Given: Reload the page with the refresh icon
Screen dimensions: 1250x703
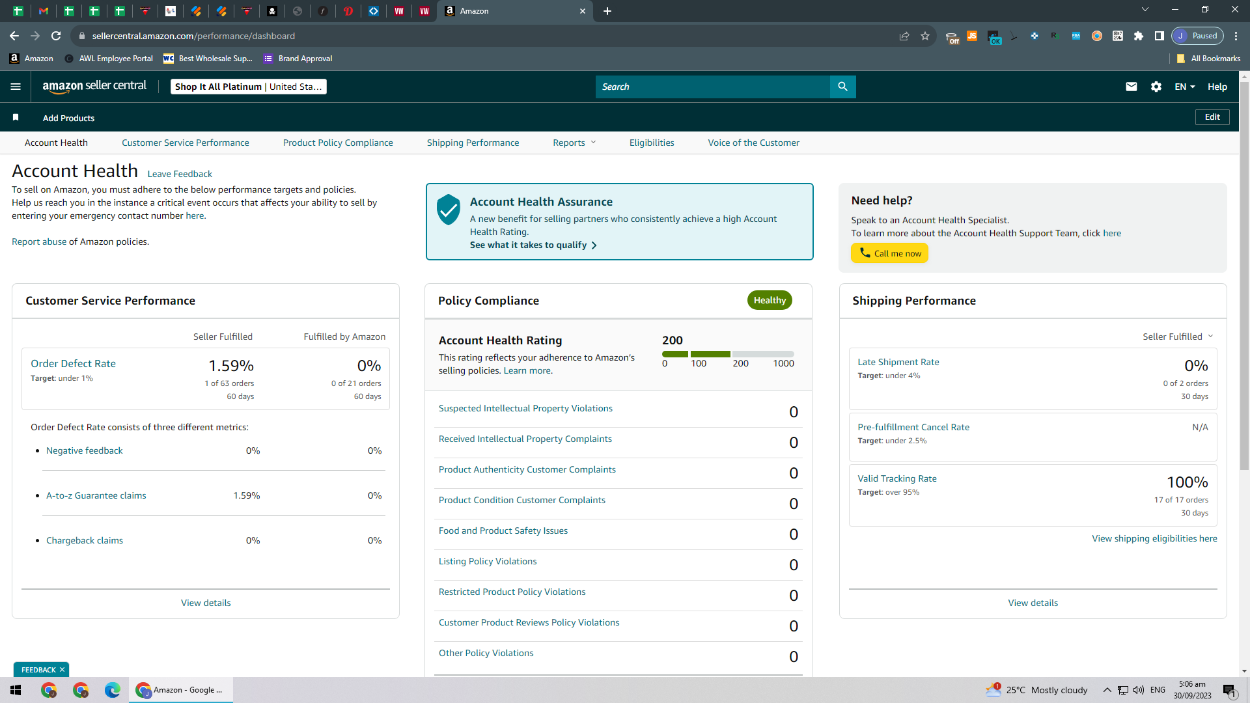Looking at the screenshot, I should (x=56, y=36).
